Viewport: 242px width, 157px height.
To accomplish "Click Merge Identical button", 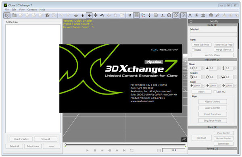I will point(223,50).
